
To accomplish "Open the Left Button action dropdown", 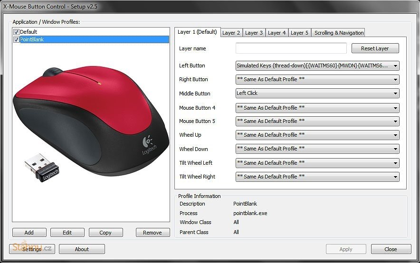I will pyautogui.click(x=317, y=66).
